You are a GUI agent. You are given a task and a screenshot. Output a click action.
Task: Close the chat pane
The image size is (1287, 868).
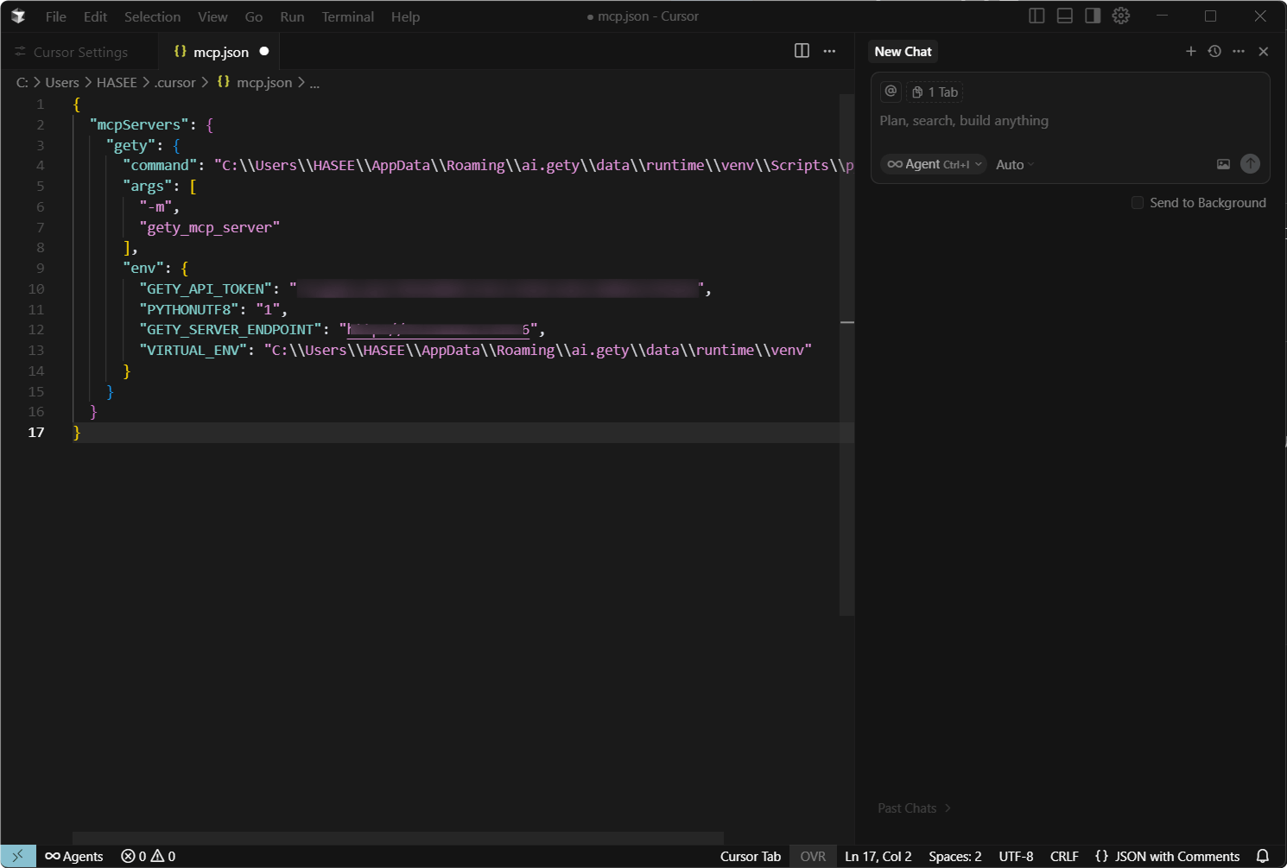(1264, 51)
